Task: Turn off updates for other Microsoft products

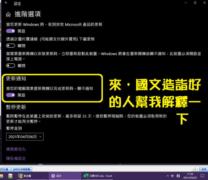Action: [11, 31]
